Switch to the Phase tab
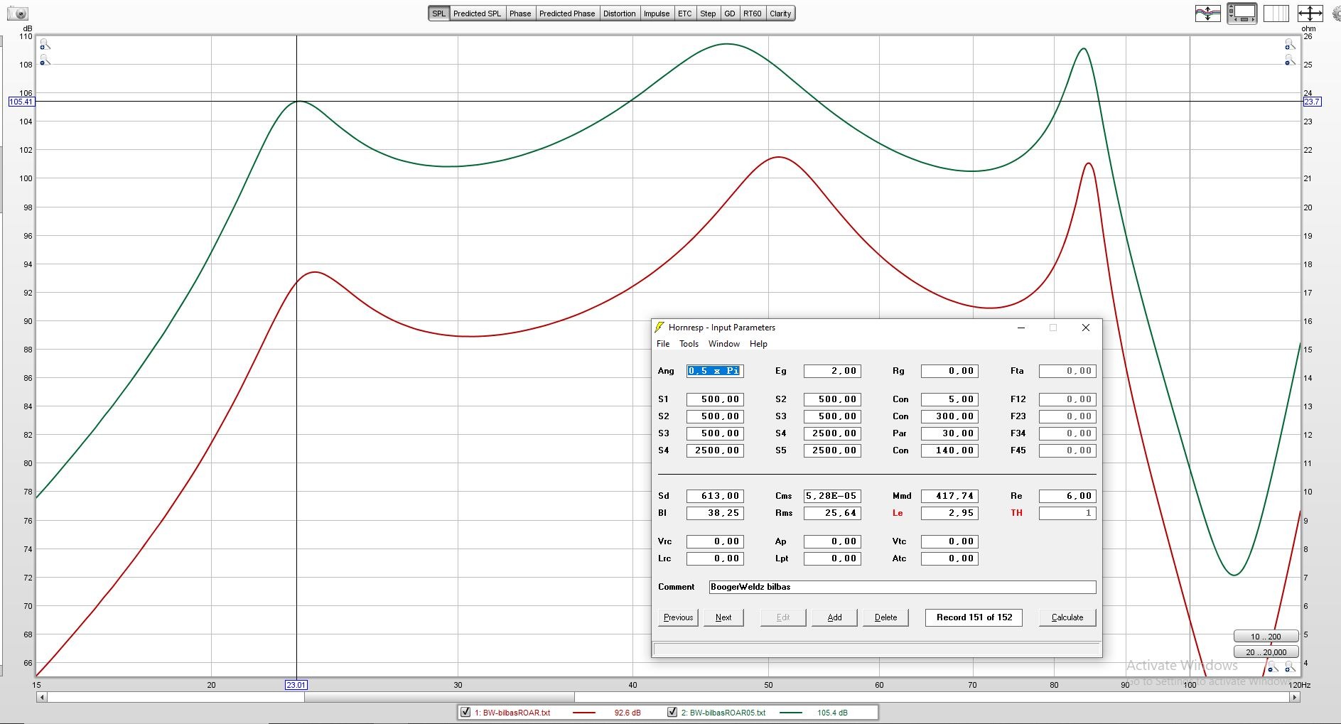The height and width of the screenshot is (724, 1341). coord(520,13)
